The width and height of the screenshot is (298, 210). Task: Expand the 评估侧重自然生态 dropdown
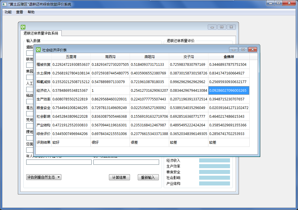[44, 177]
